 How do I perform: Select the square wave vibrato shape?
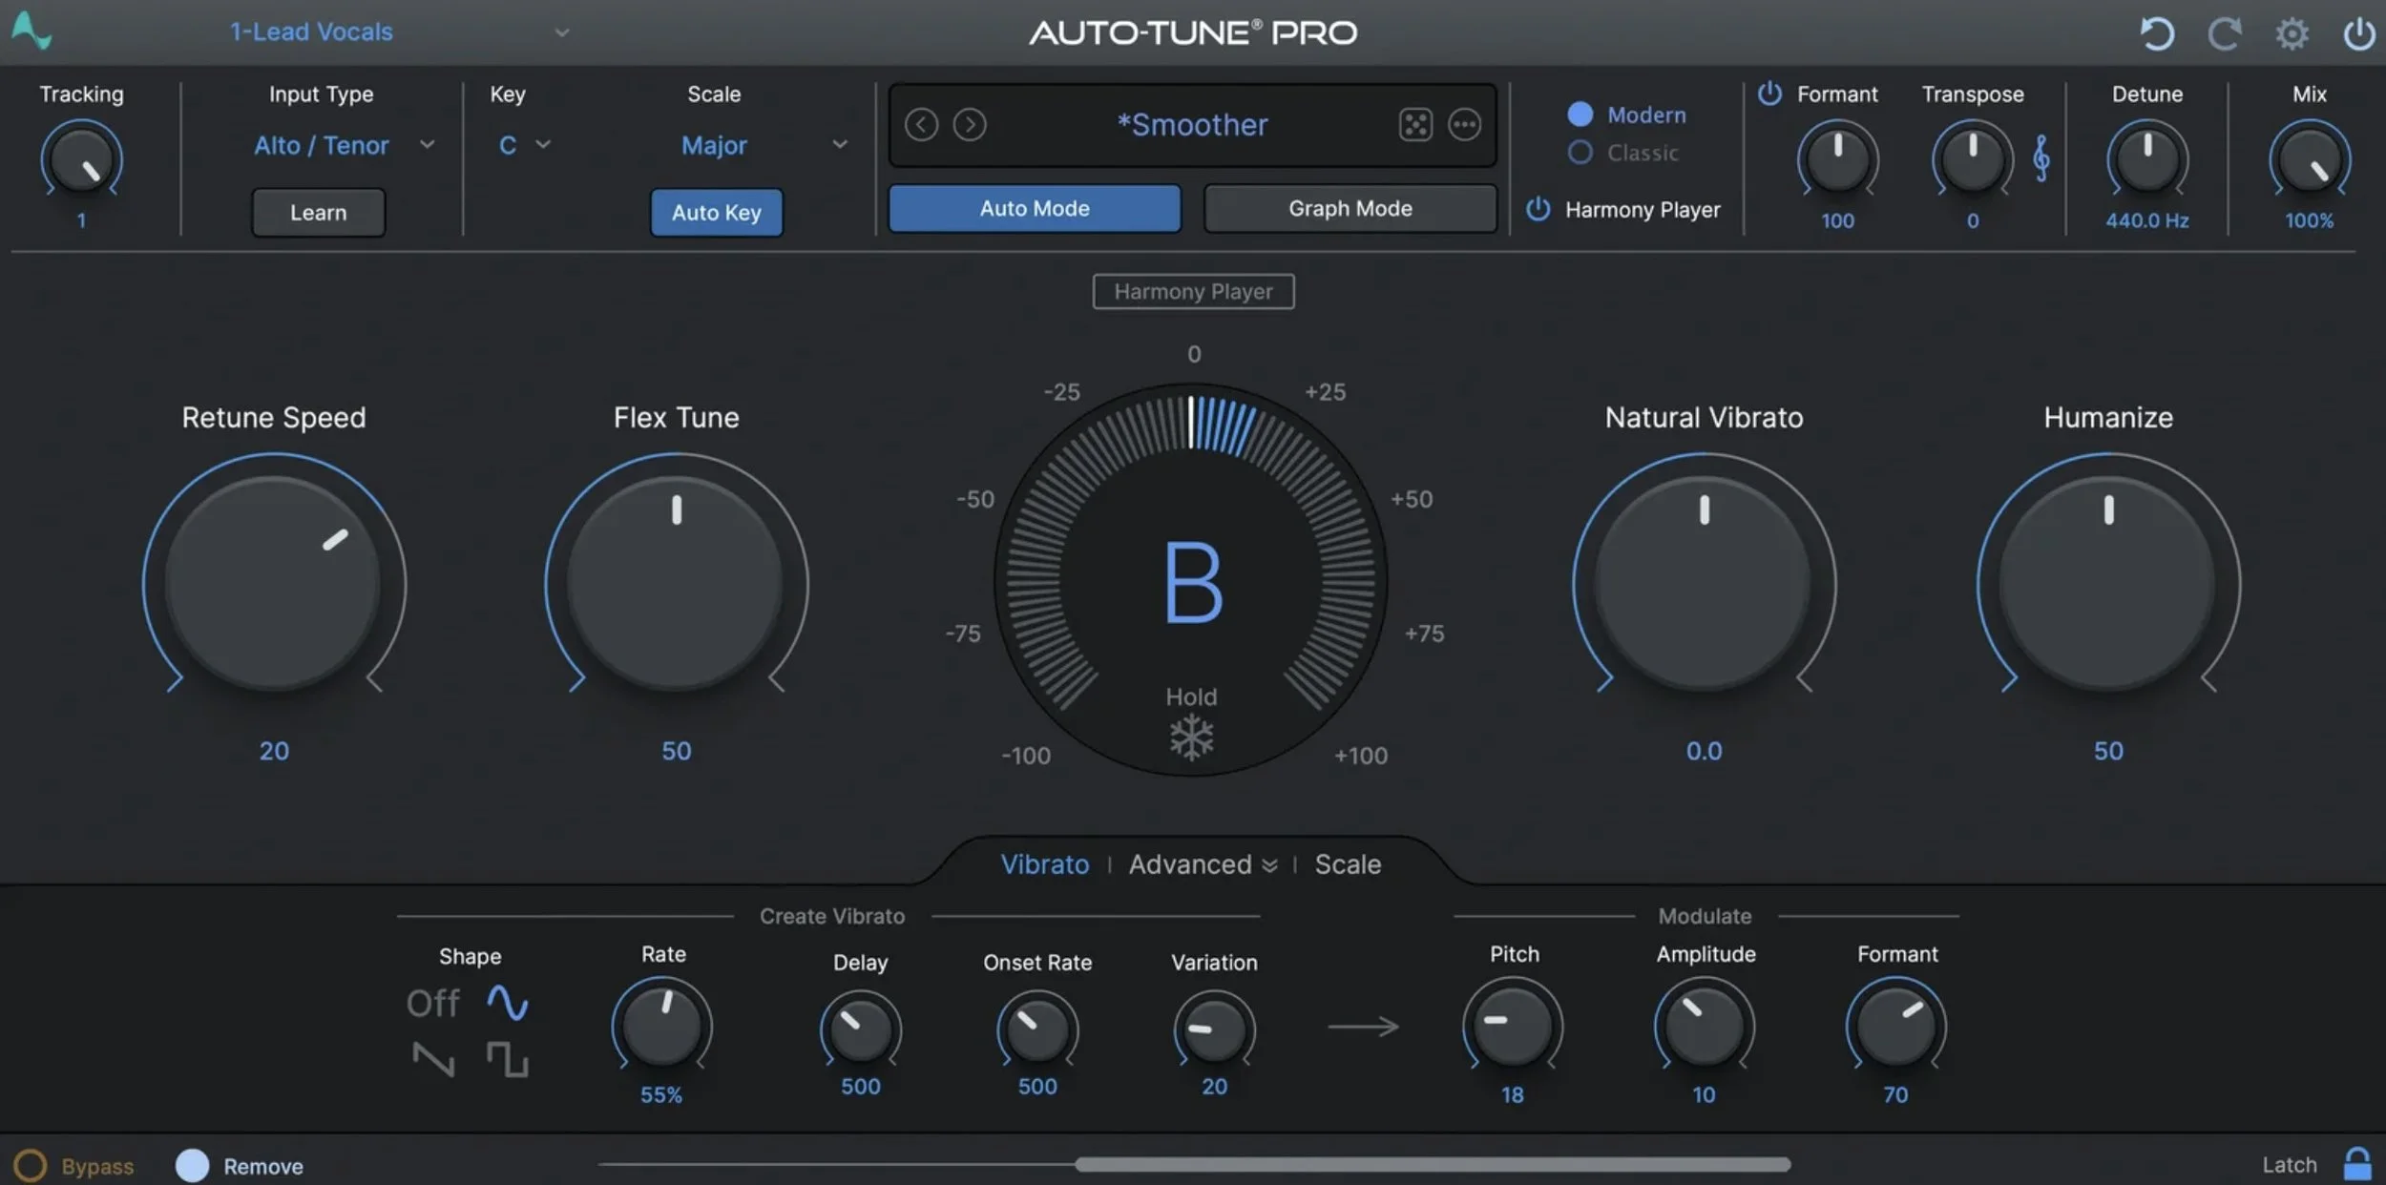[507, 1059]
